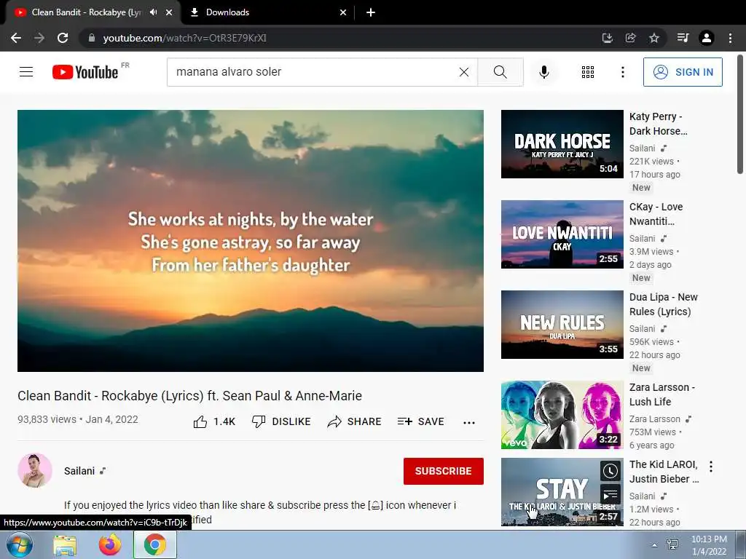Share the video with the SHARE button
Screen dimensions: 746x559
[355, 421]
